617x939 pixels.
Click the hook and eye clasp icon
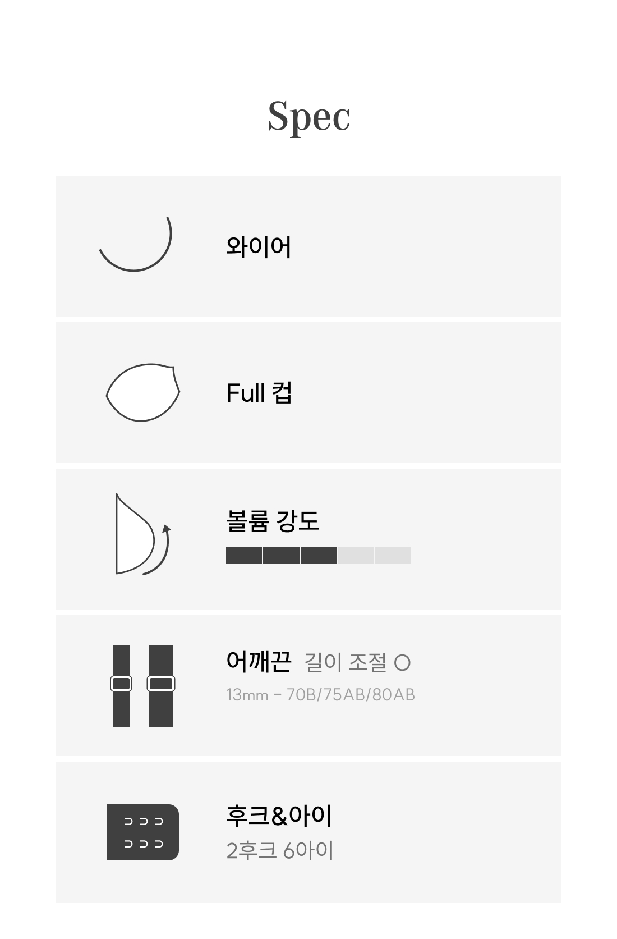pos(142,832)
